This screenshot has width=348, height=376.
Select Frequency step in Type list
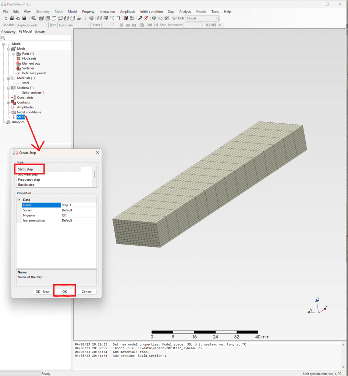pos(29,180)
